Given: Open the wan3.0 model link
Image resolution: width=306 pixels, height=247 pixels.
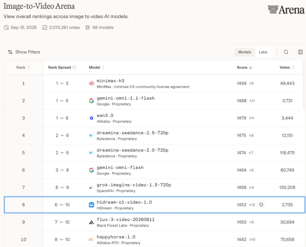Looking at the screenshot, I should click(x=105, y=116).
